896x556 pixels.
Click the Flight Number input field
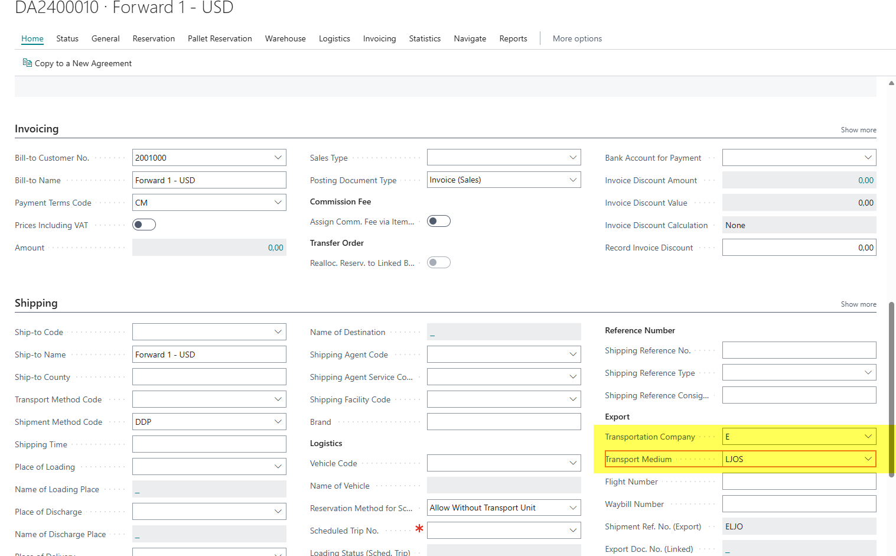(799, 482)
